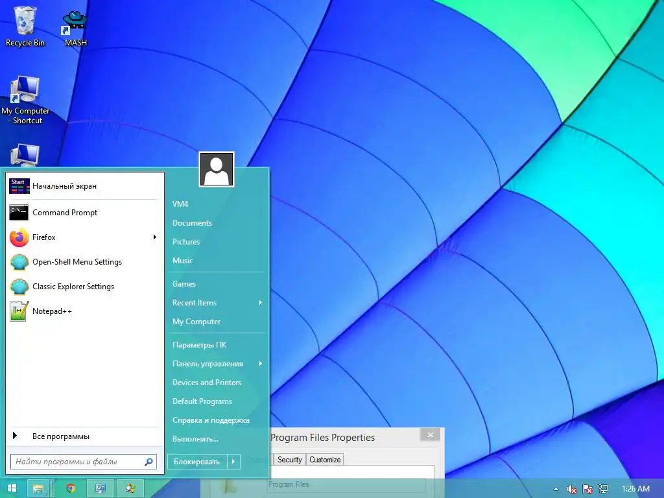
Task: Switch to Security tab in Properties window
Action: [290, 460]
